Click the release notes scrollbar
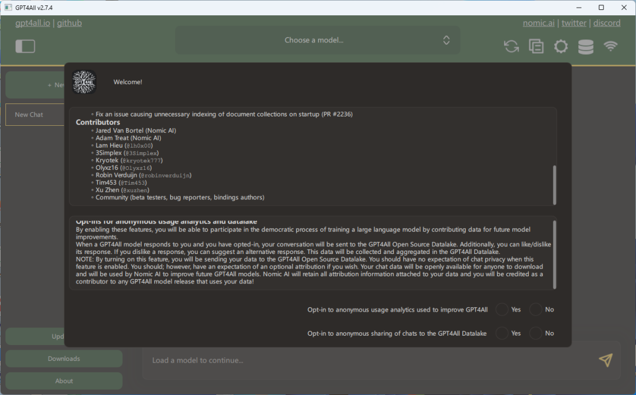Viewport: 636px width, 395px height. pos(555,185)
